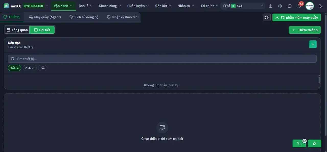Filter devices by Online
The image size is (327, 152).
coord(30,68)
